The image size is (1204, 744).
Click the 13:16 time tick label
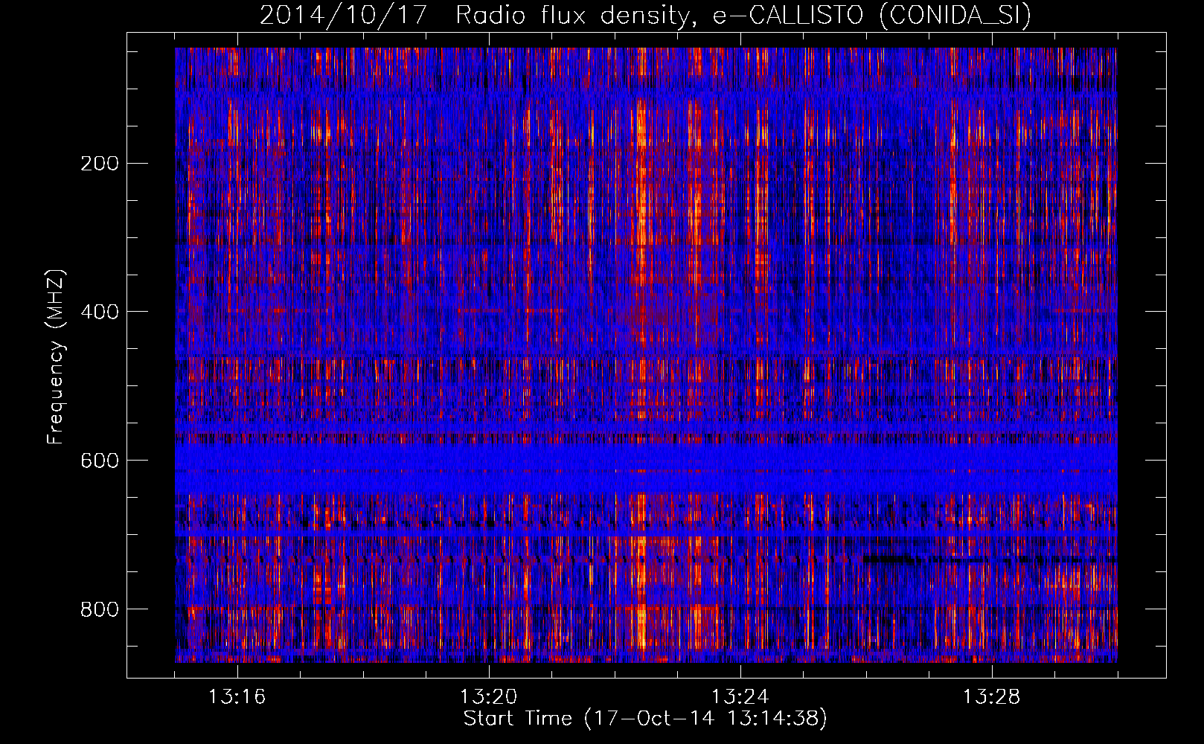click(x=237, y=697)
